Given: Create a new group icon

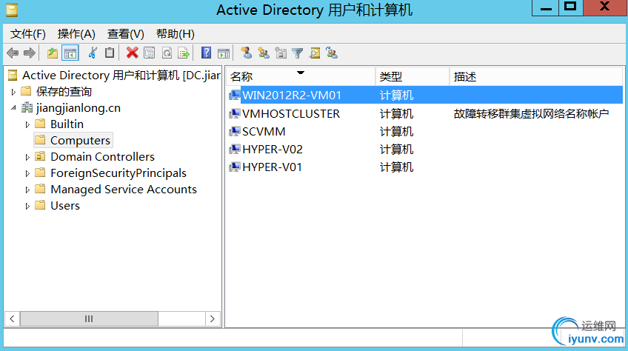Looking at the screenshot, I should (264, 53).
